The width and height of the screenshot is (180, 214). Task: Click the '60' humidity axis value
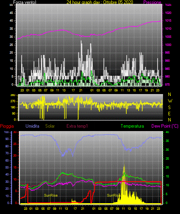[7, 160]
